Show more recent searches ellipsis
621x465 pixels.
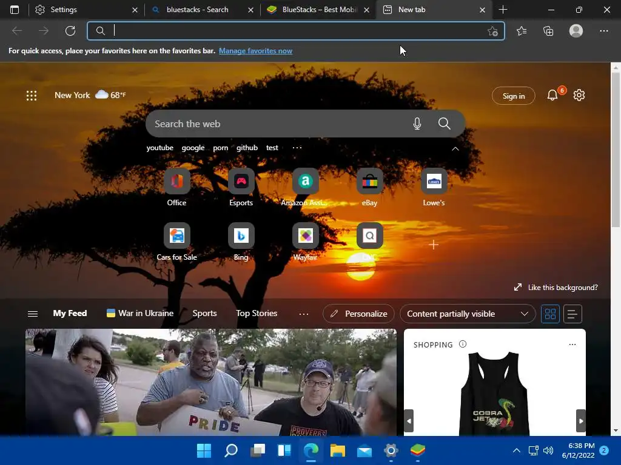[x=297, y=148]
